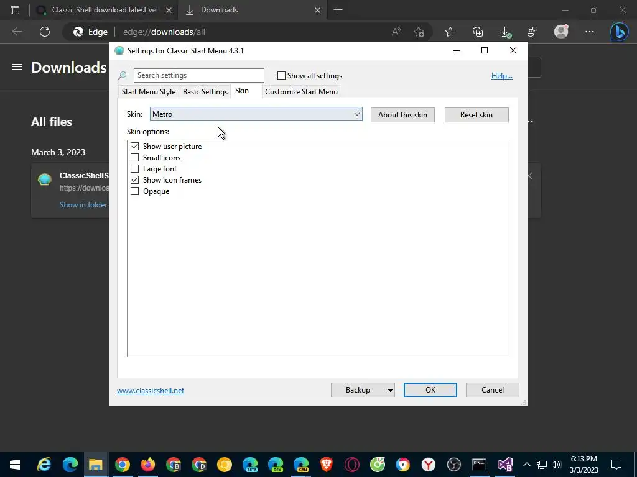Open the Edge Favorites list icon
This screenshot has width=637, height=477.
[450, 32]
